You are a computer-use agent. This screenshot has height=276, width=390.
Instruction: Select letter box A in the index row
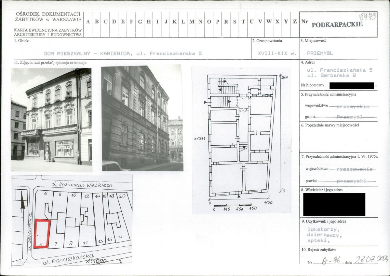click(88, 22)
